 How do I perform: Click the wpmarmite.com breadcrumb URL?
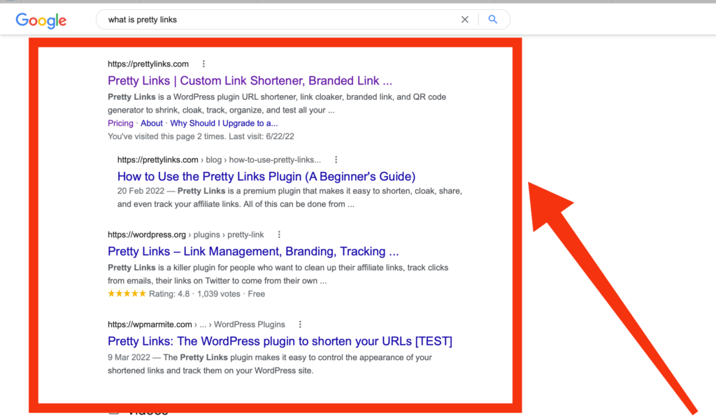(196, 324)
